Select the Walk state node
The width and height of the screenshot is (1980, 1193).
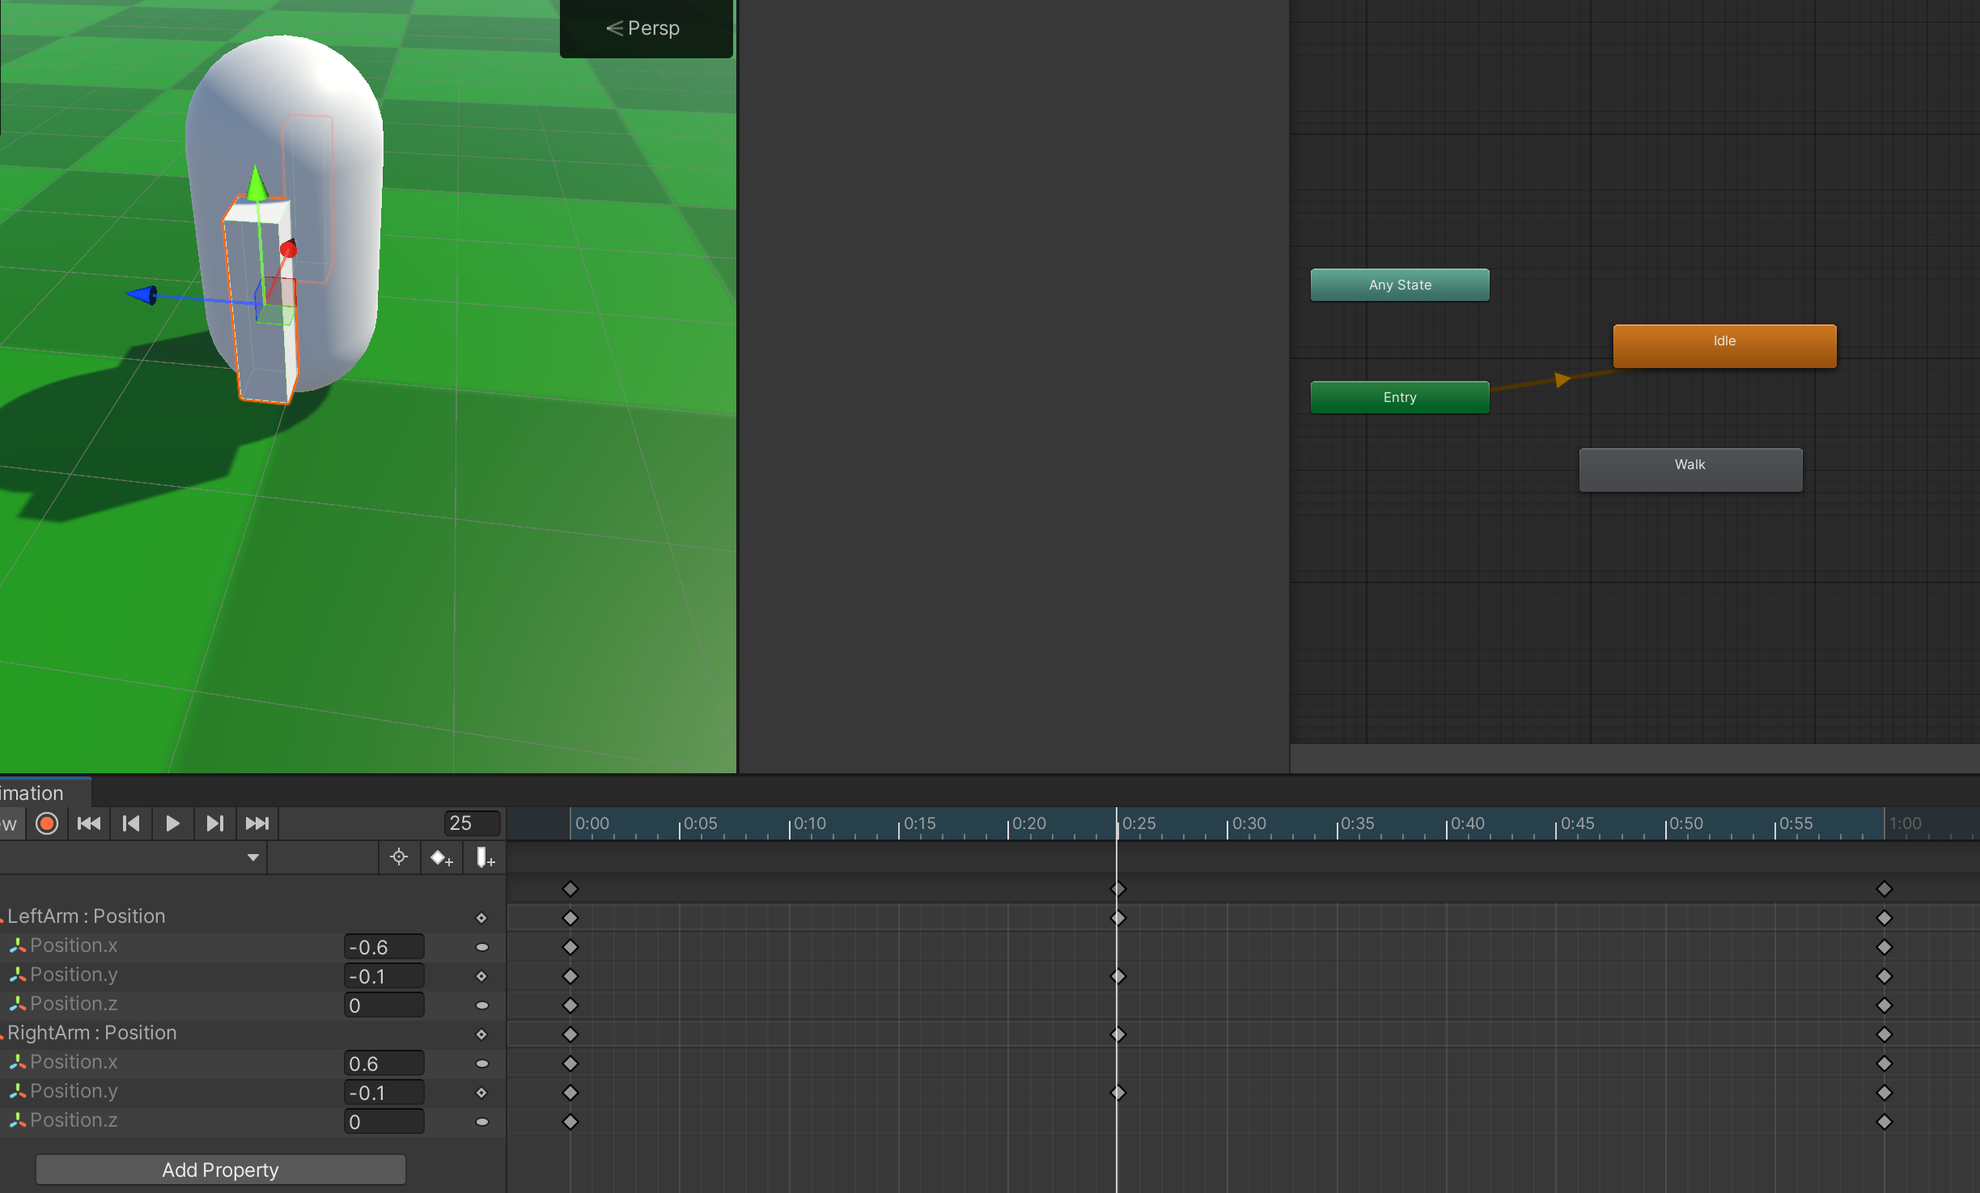(x=1690, y=469)
